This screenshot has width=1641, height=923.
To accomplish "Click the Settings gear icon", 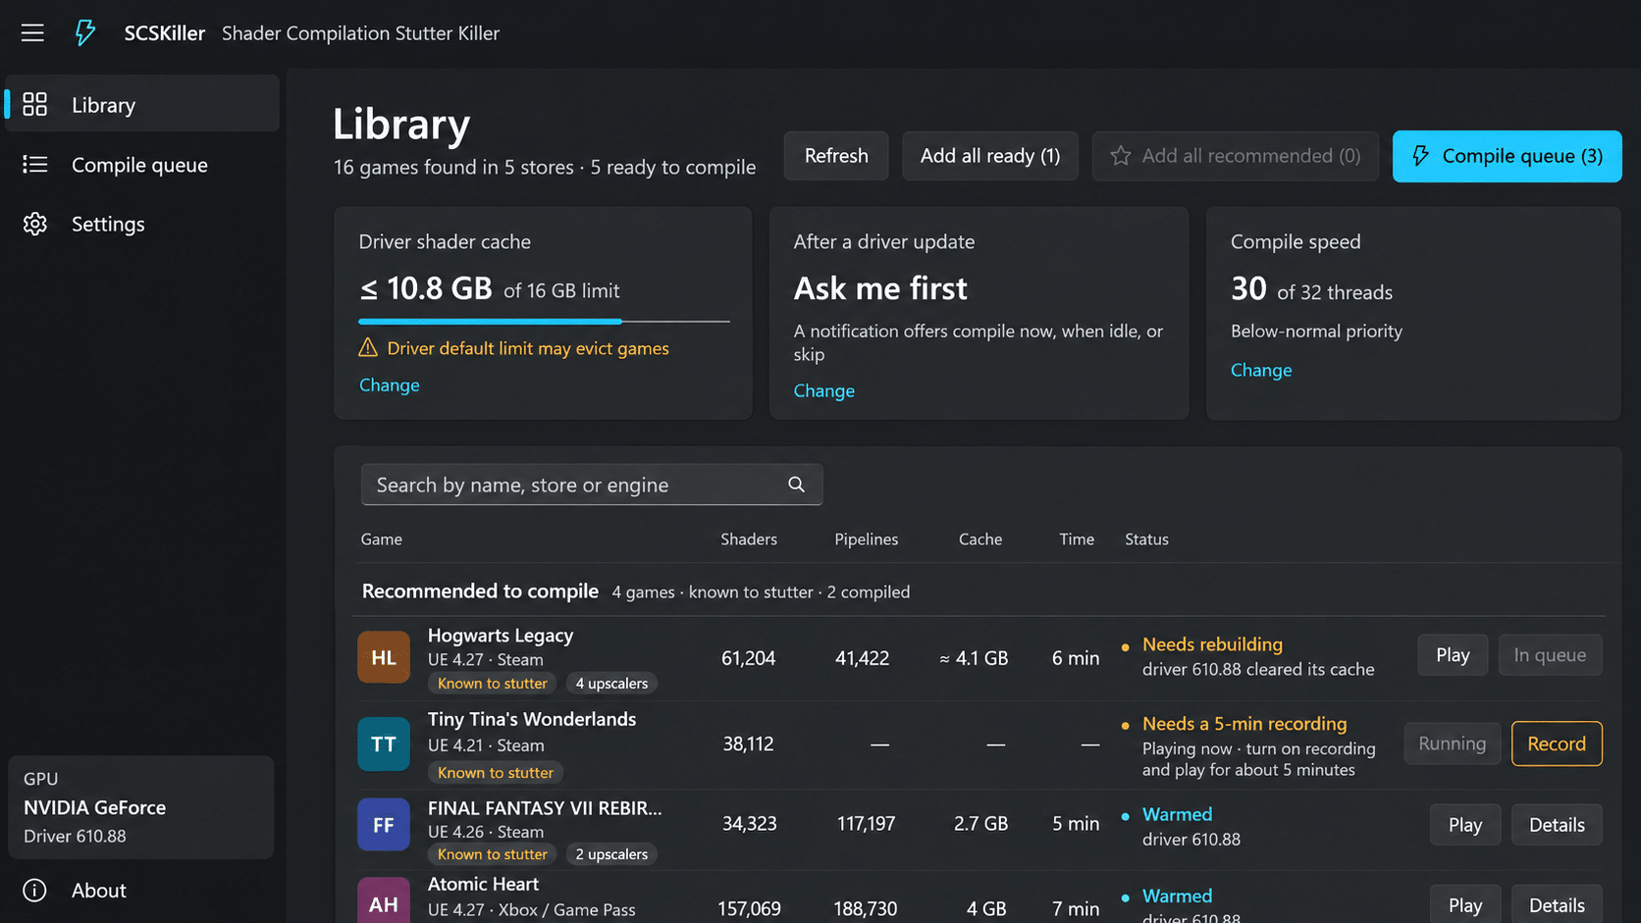I will (35, 224).
